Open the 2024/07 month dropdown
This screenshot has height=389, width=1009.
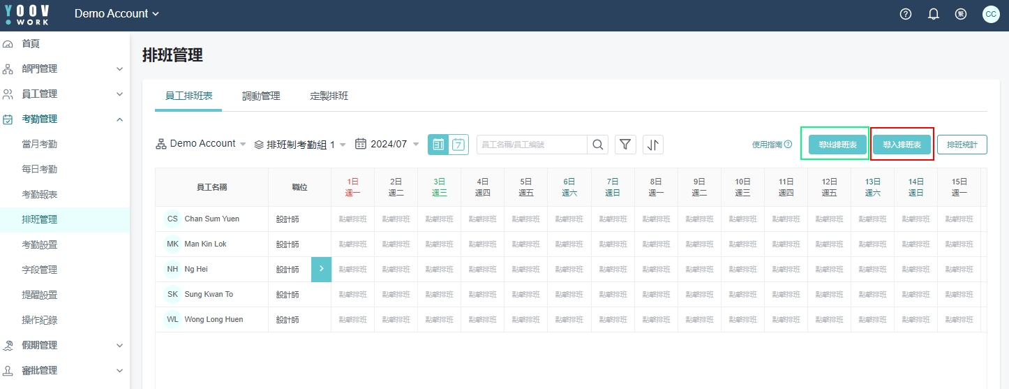click(x=387, y=144)
